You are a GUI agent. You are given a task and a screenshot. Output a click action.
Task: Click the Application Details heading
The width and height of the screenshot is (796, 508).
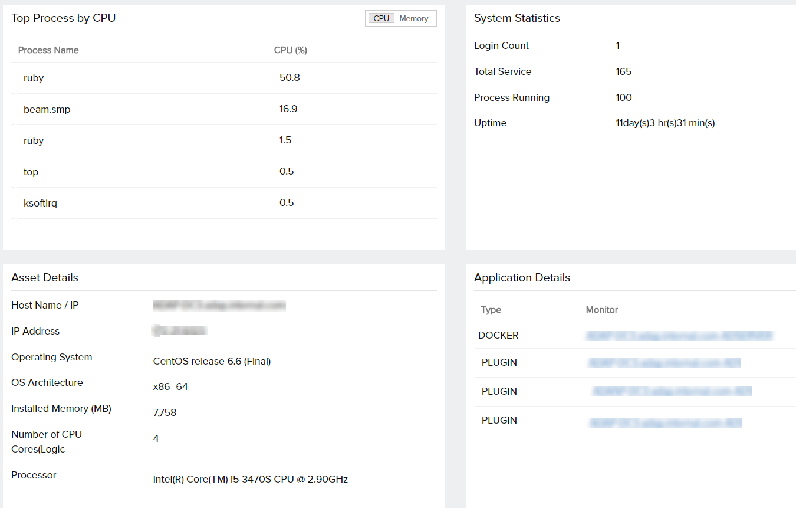pyautogui.click(x=522, y=277)
